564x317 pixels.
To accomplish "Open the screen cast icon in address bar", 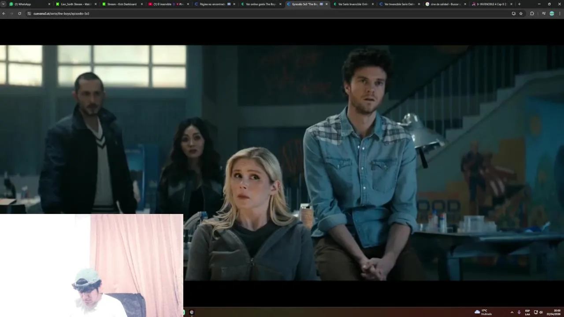I will click(513, 14).
